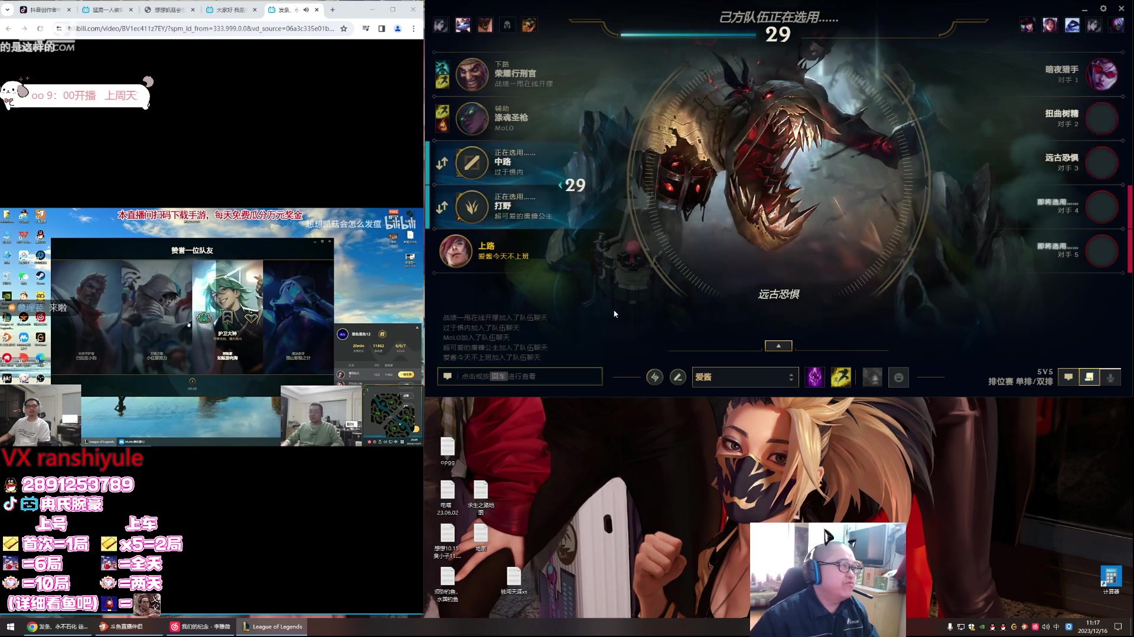Viewport: 1134px width, 637px height.
Task: Click the 中路 empty champion slot icon
Action: point(472,162)
